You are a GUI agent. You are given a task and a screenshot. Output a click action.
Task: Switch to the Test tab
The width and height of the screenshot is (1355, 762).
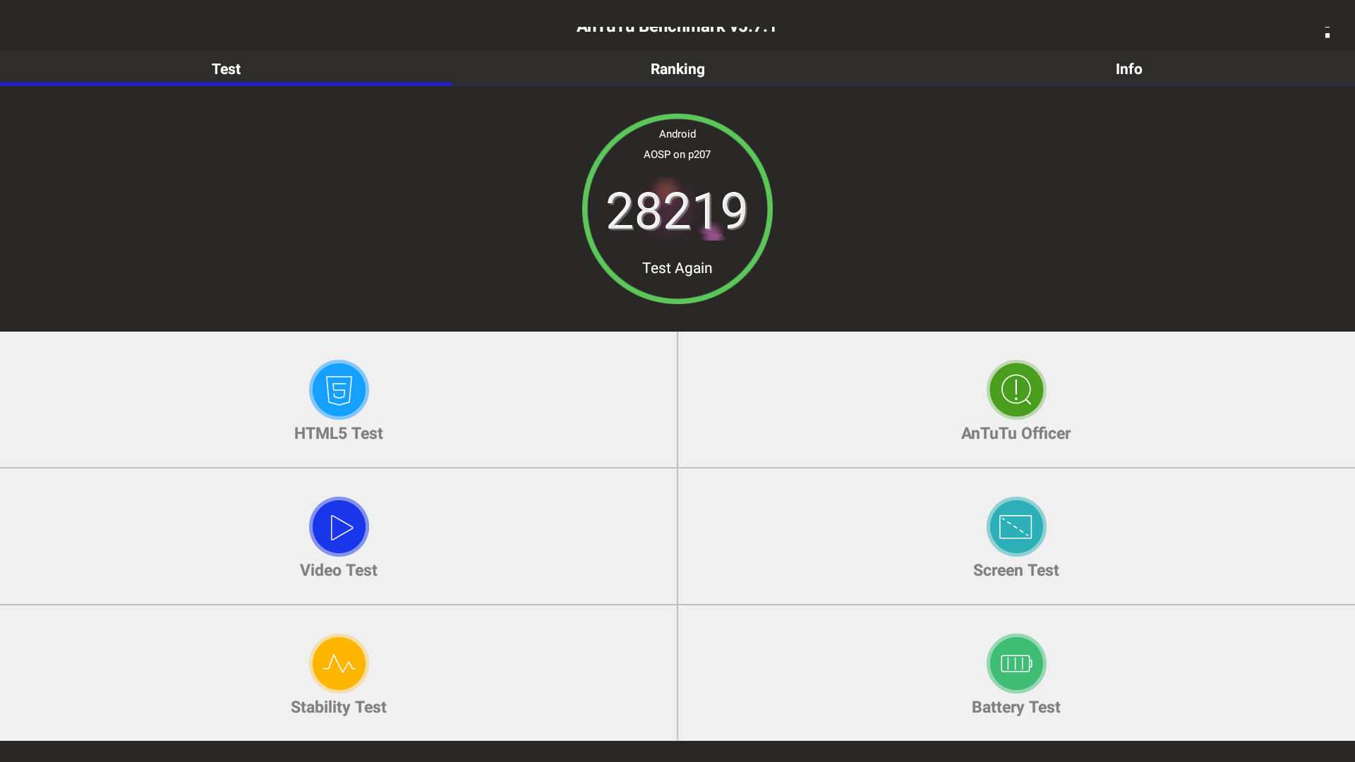point(226,68)
